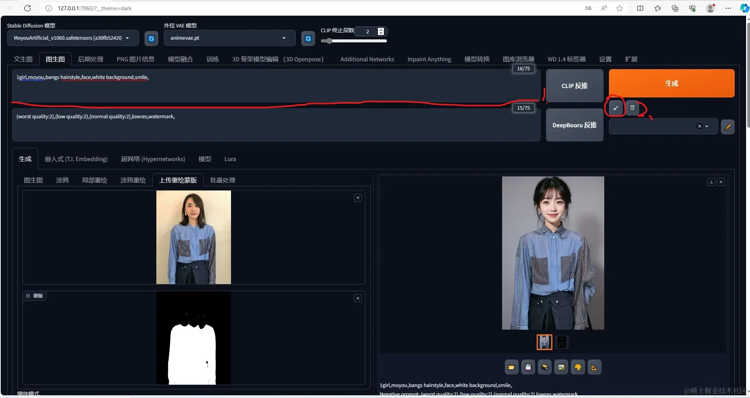Screen dimensions: 750x398
Task: Expand the Stable Diffusion model dropdown
Action: [x=127, y=38]
